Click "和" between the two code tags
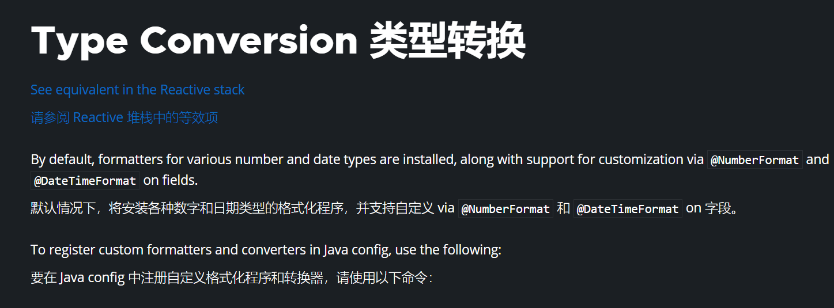Image resolution: width=834 pixels, height=308 pixels. (563, 208)
